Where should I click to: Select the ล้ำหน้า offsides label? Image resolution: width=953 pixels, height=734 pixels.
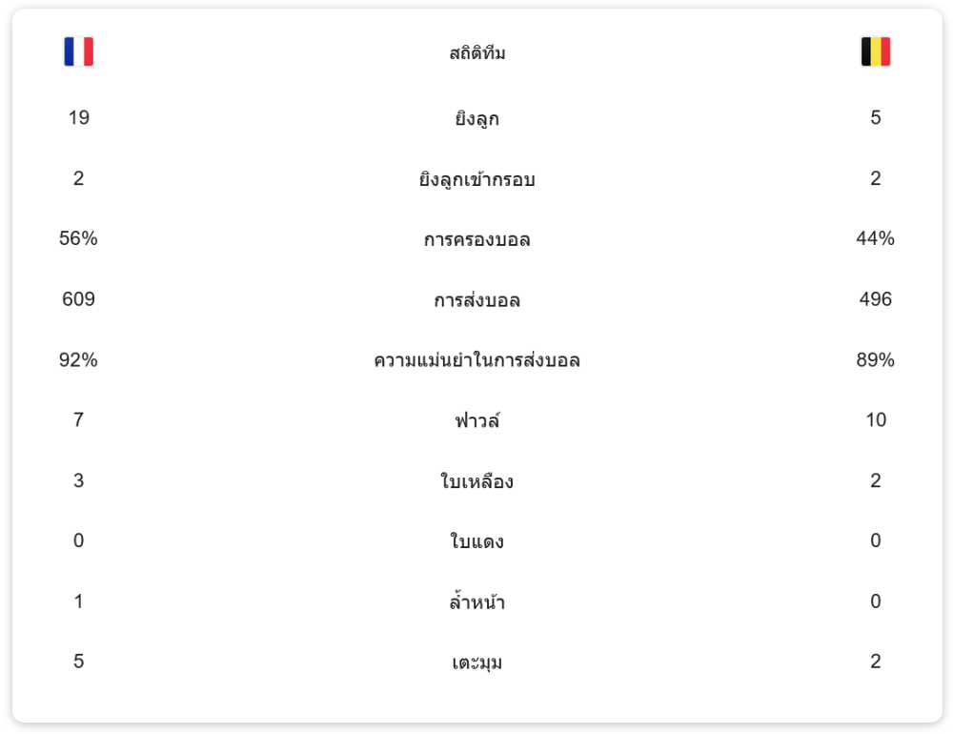pyautogui.click(x=476, y=601)
